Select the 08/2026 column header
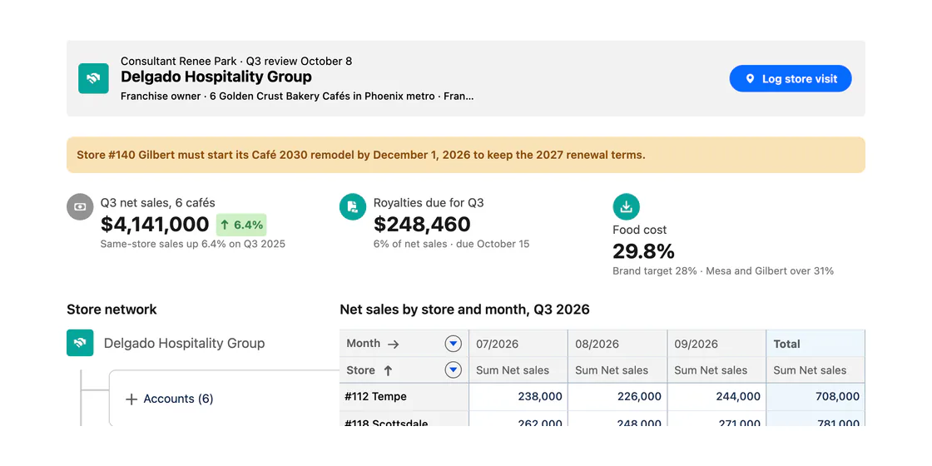 click(x=617, y=344)
